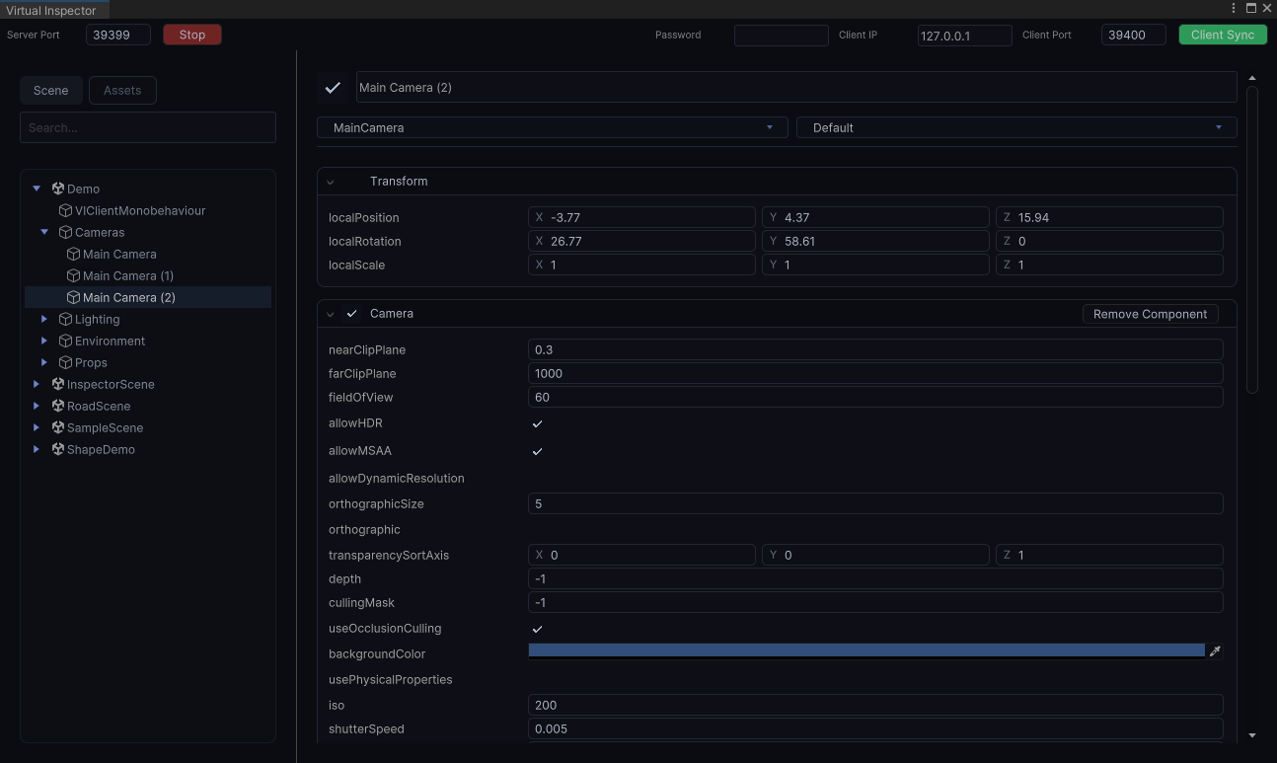Expand the Lighting node in the hierarchy
1277x763 pixels.
[x=43, y=319]
